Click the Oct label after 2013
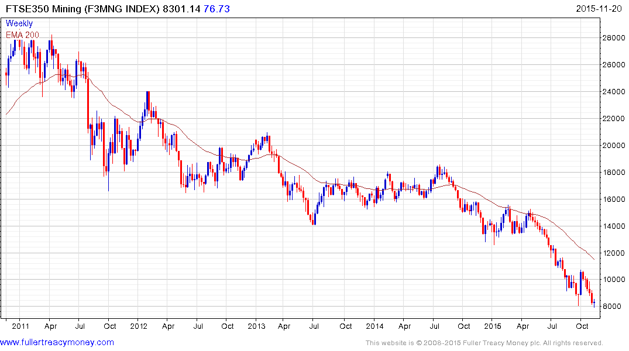The width and height of the screenshot is (629, 351). (x=345, y=326)
